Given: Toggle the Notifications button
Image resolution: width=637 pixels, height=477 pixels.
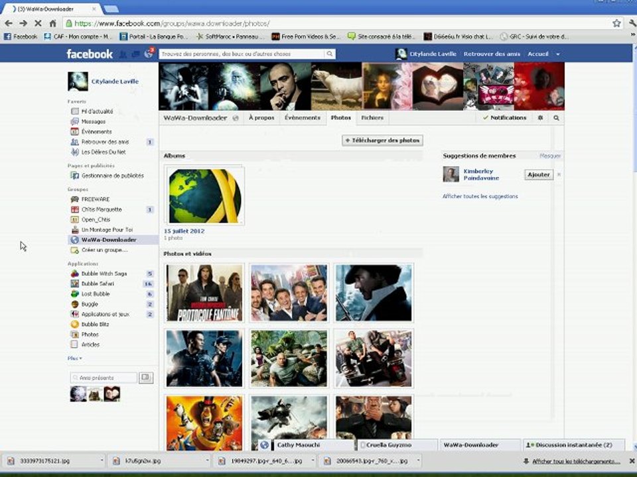Looking at the screenshot, I should [505, 118].
